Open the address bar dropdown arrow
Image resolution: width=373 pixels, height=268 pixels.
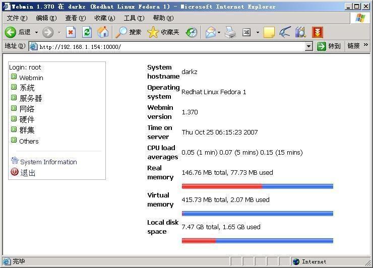tap(309, 46)
